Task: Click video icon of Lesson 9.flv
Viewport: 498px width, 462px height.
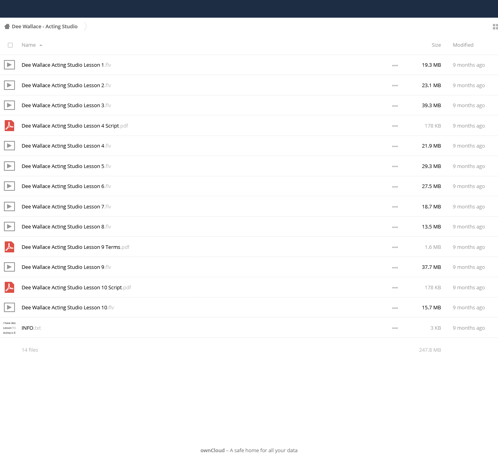Action: pos(9,267)
